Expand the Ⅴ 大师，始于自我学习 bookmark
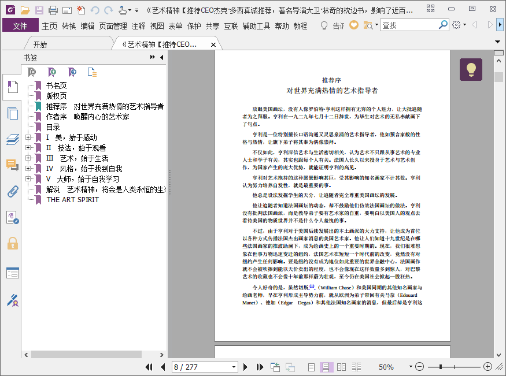The width and height of the screenshot is (506, 376). click(x=28, y=178)
